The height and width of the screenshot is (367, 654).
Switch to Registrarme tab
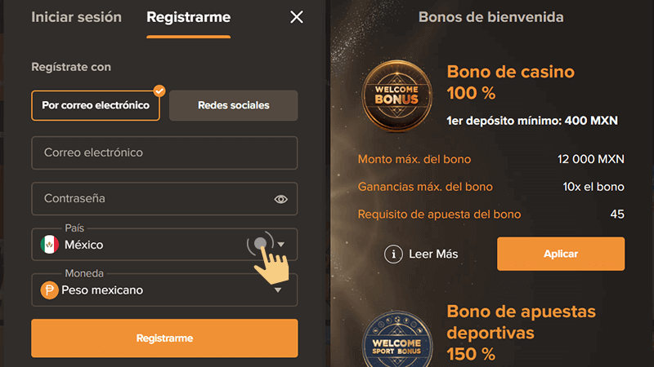(188, 17)
